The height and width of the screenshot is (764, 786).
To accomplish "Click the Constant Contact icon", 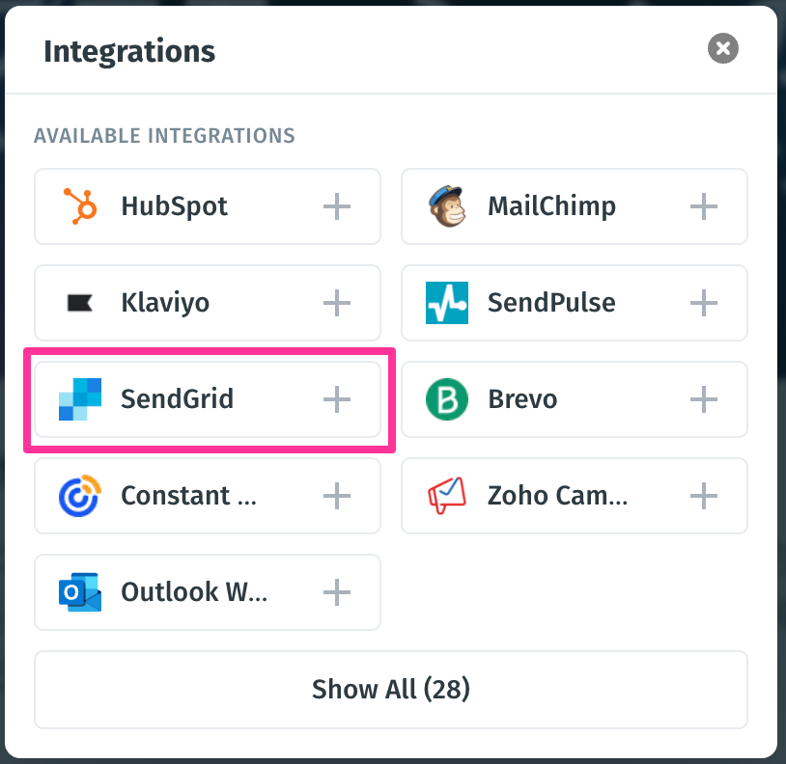I will pos(80,495).
